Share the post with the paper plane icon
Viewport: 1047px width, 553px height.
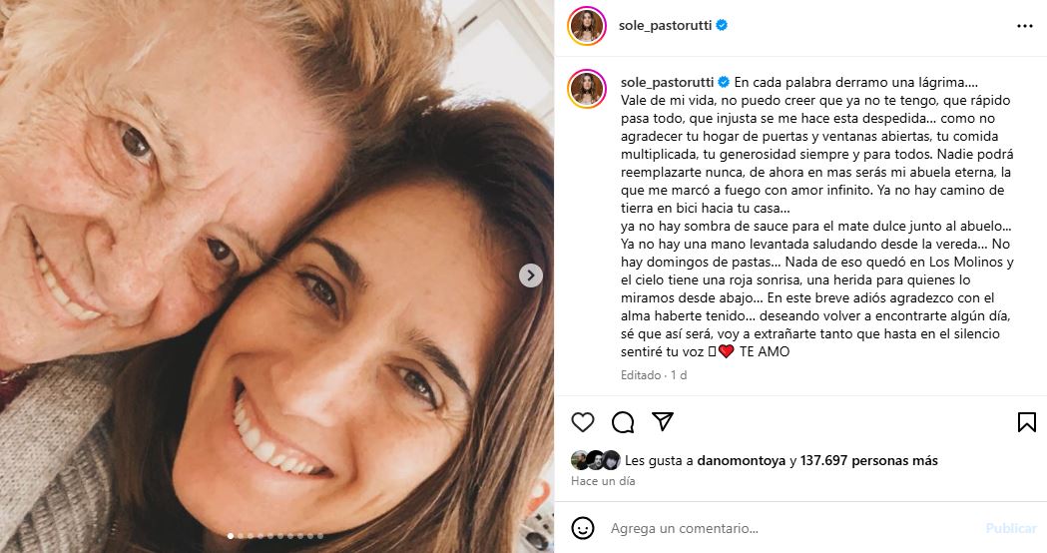(663, 421)
